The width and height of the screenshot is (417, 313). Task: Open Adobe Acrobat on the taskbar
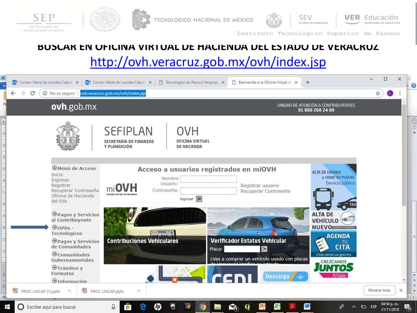(292, 307)
